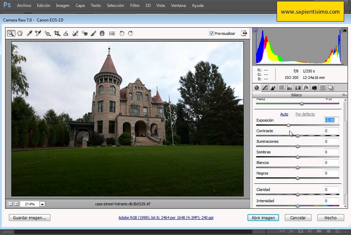Click the Blancos value field
The width and height of the screenshot is (351, 235).
[331, 163]
